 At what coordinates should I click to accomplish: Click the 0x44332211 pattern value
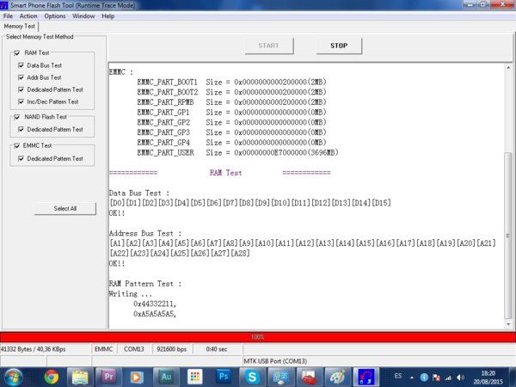point(155,304)
